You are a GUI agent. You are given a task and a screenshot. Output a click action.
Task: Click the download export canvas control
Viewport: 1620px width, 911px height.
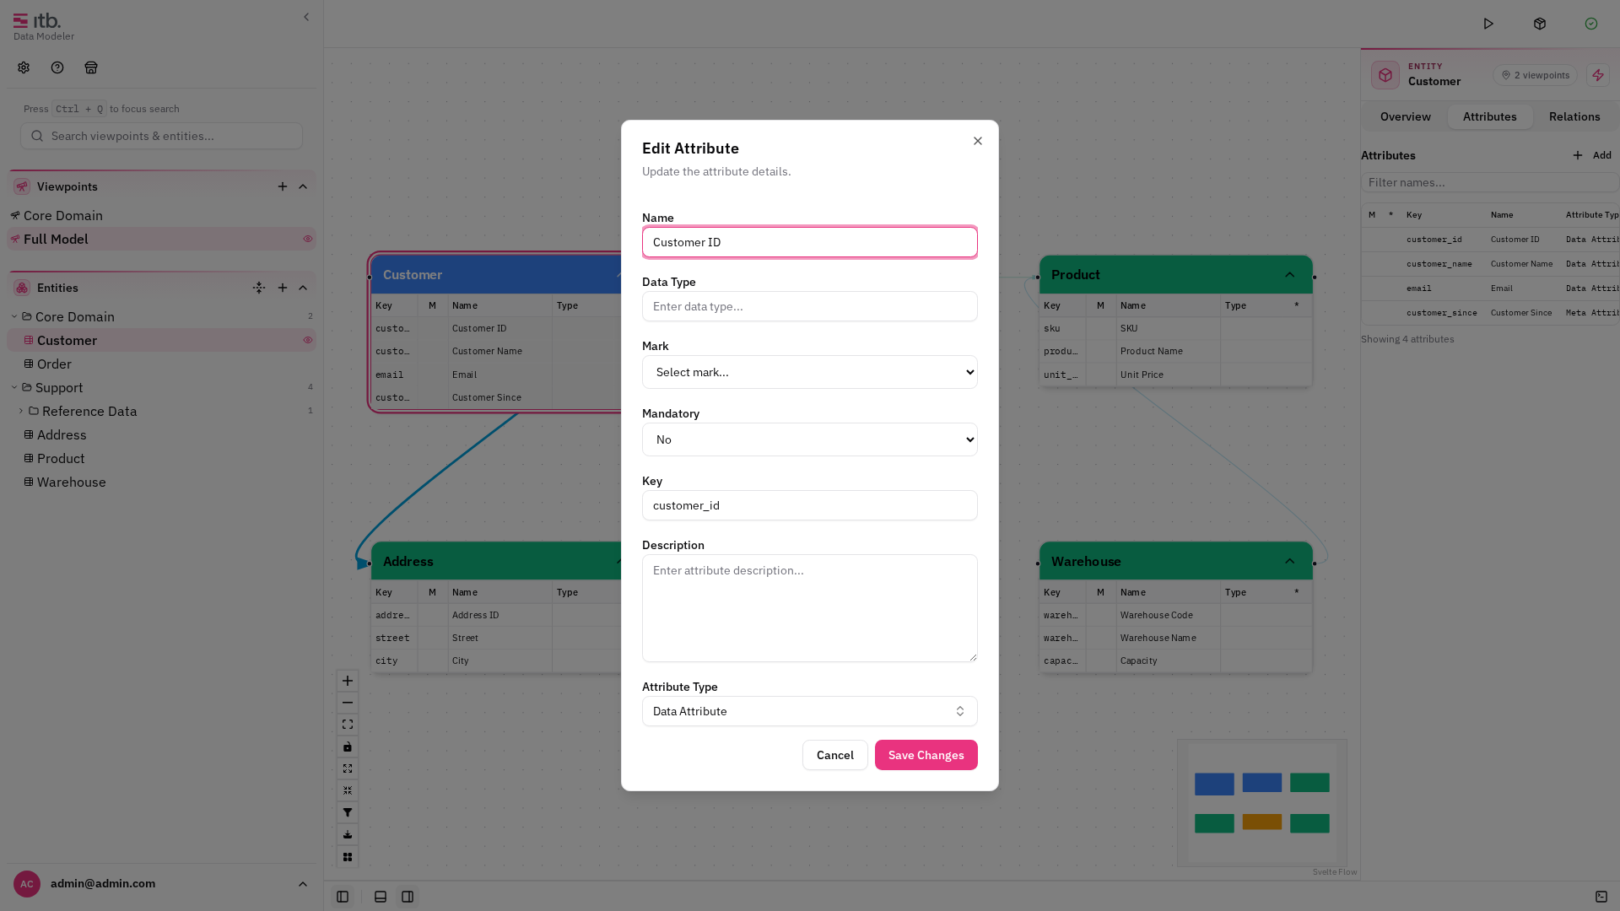click(x=348, y=834)
